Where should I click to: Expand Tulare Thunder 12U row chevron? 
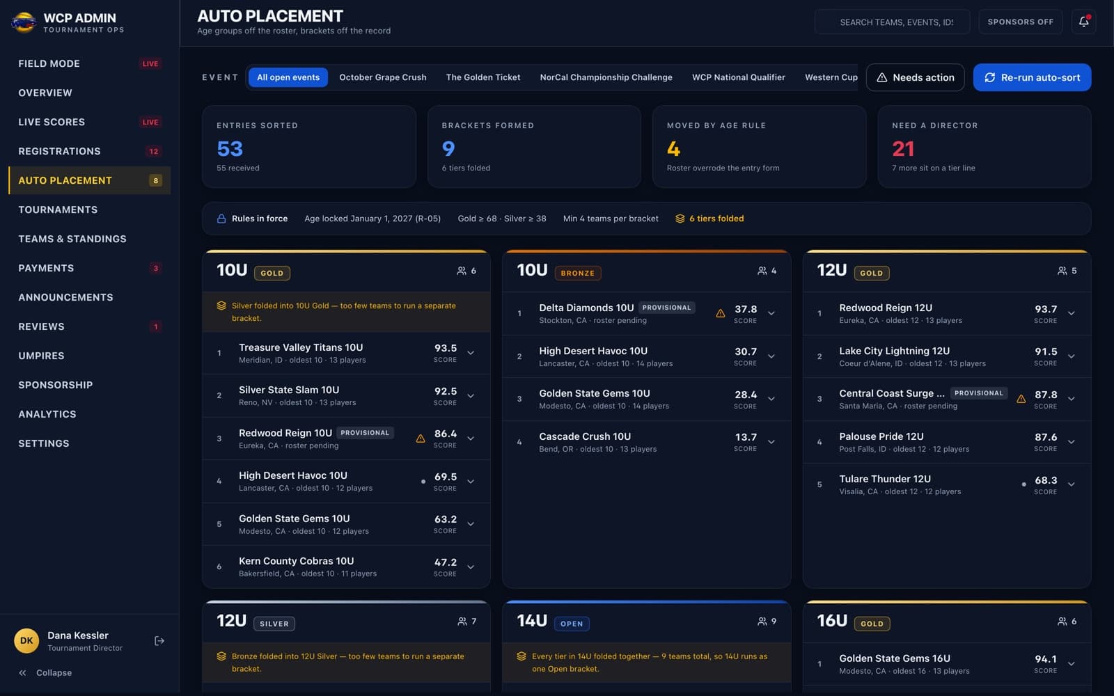pyautogui.click(x=1072, y=484)
